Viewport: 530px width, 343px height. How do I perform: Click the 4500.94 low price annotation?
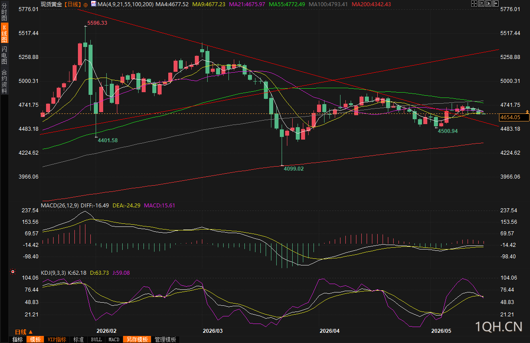tap(448, 131)
